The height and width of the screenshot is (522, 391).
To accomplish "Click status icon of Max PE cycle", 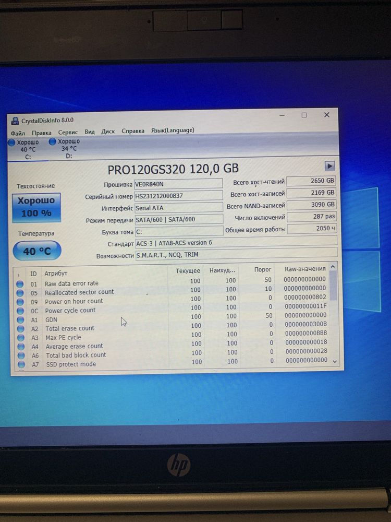I will 21,338.
